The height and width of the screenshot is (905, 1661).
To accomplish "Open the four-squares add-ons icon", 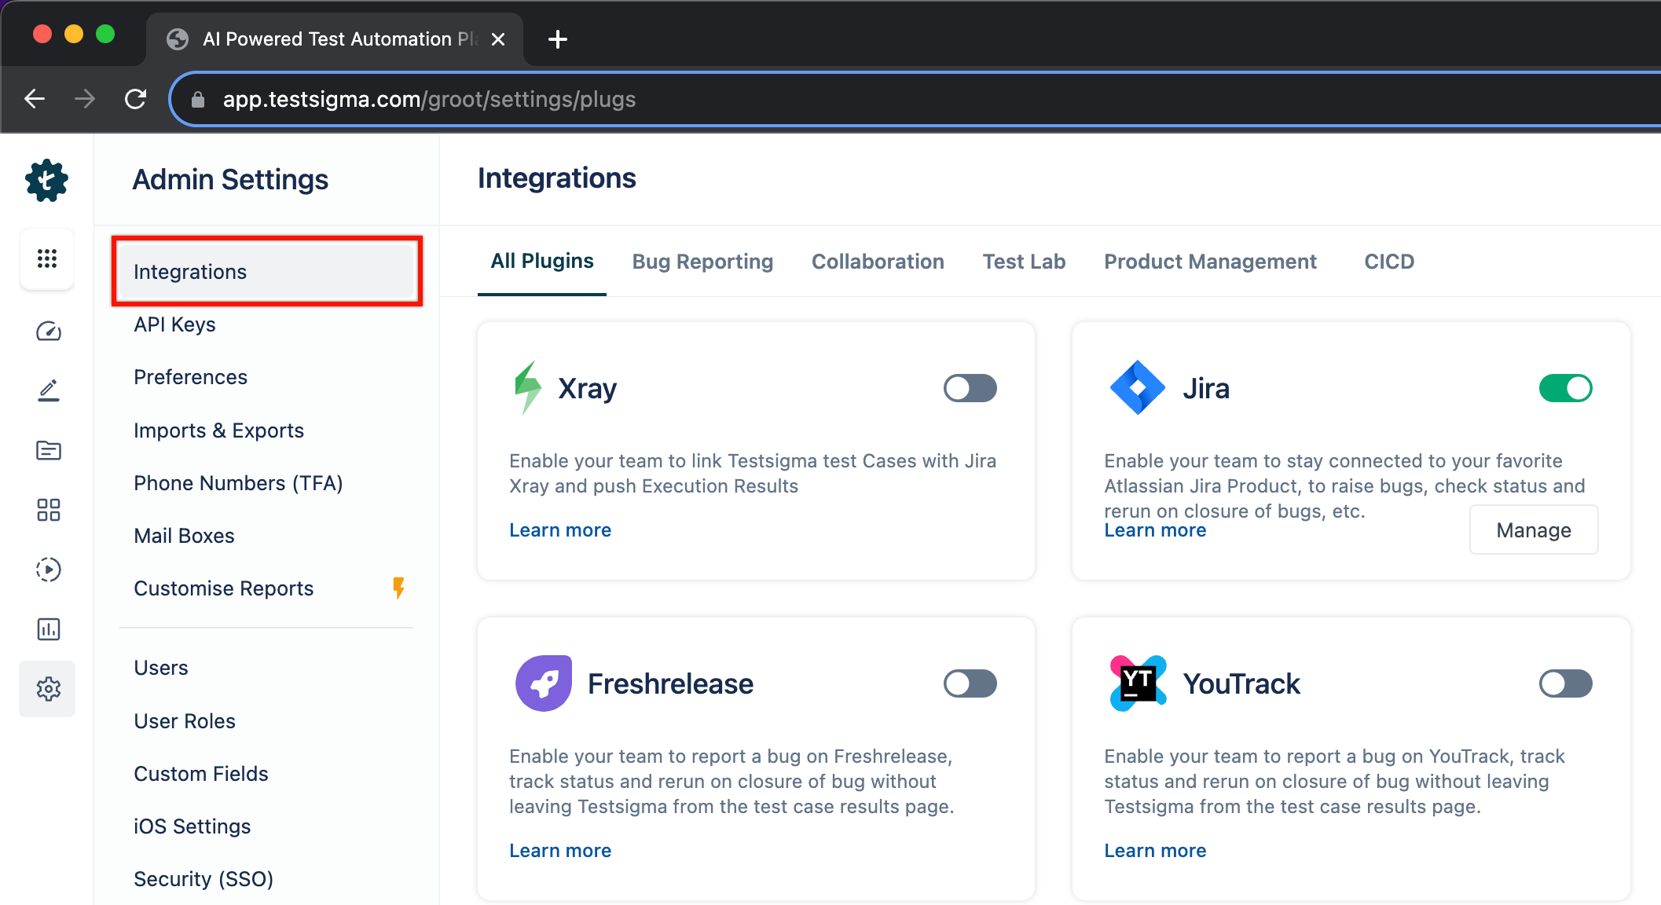I will pos(48,510).
